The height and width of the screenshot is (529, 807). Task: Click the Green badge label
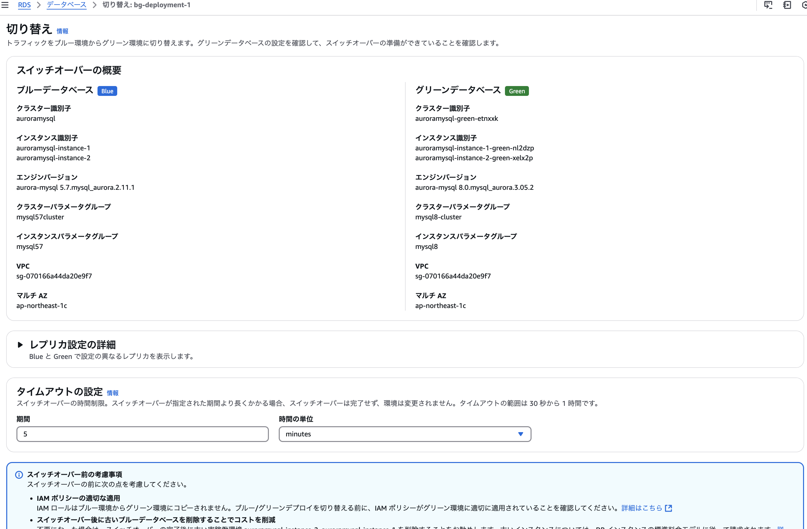click(x=516, y=91)
